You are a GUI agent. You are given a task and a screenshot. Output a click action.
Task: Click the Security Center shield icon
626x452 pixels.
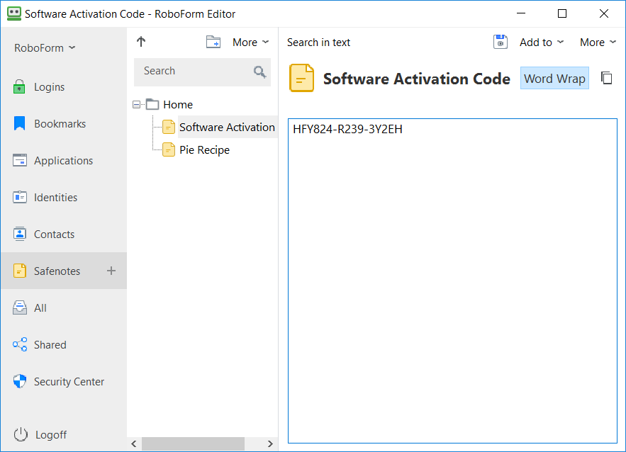(x=20, y=381)
